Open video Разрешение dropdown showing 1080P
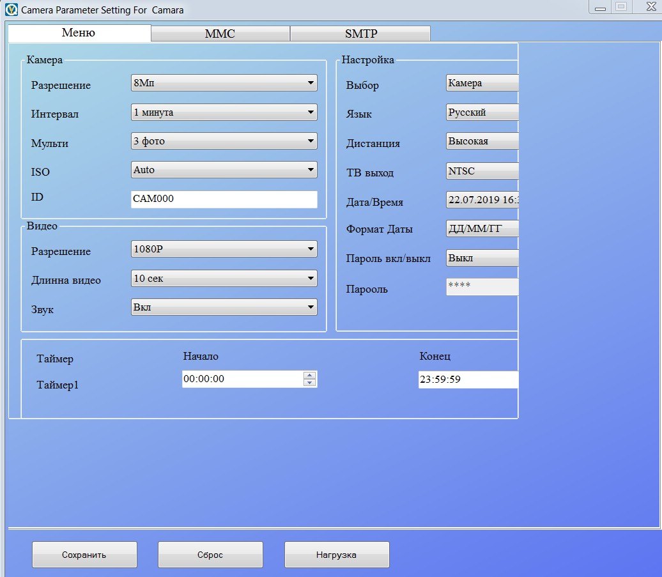The height and width of the screenshot is (577, 662). (x=224, y=249)
